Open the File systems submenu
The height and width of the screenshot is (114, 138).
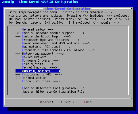click(x=38, y=64)
